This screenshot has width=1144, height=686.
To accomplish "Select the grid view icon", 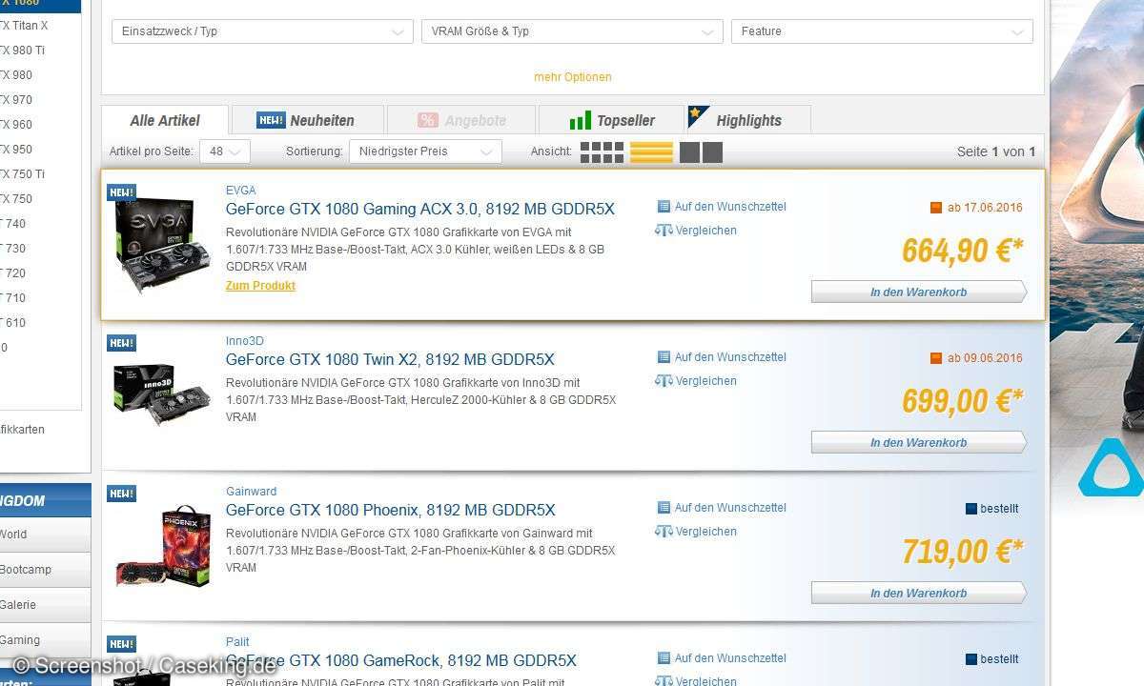I will [x=603, y=151].
